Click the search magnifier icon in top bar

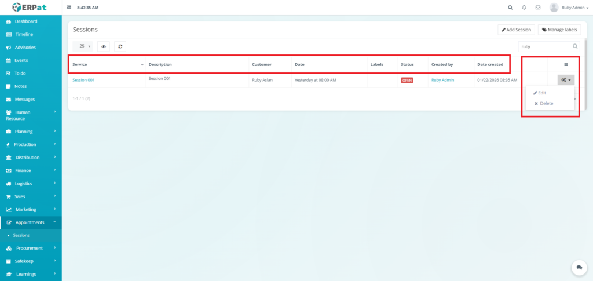pyautogui.click(x=510, y=8)
